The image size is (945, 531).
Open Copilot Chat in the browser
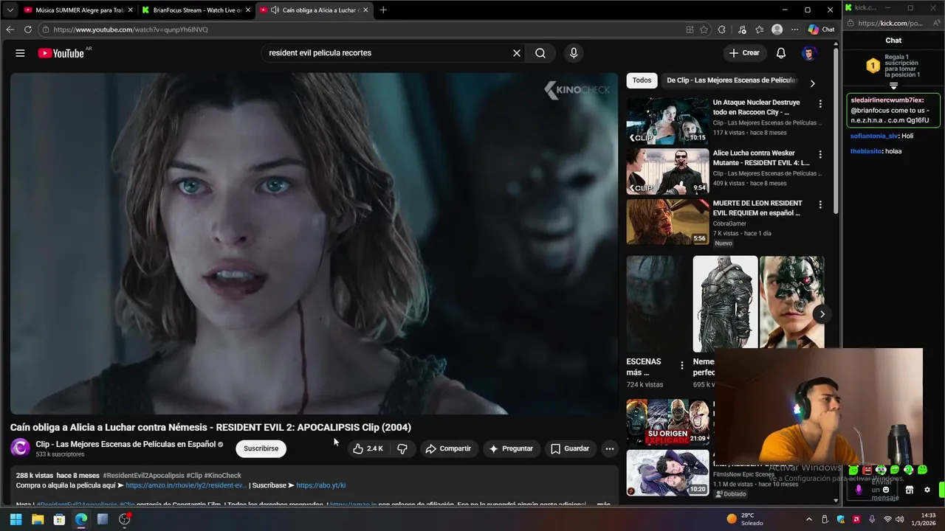(x=821, y=29)
